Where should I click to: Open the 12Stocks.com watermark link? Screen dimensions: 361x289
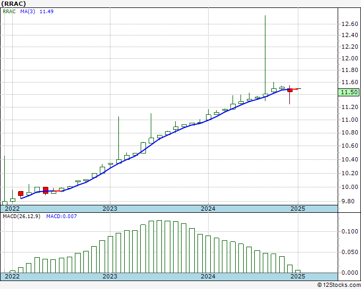pyautogui.click(x=338, y=285)
